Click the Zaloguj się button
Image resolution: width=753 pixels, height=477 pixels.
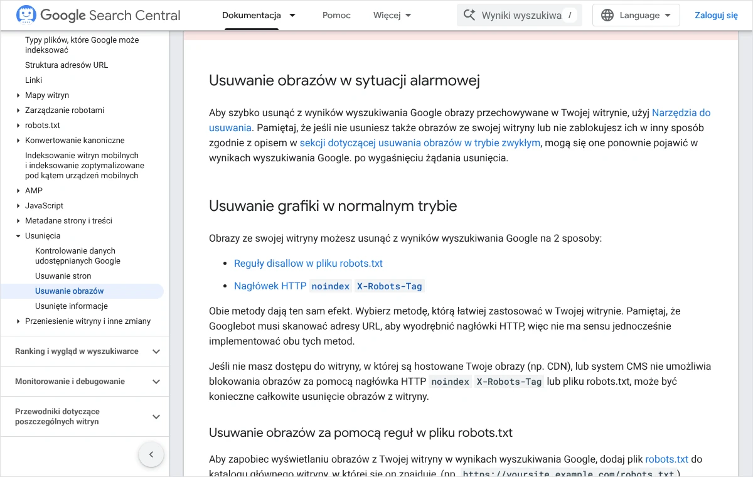(716, 15)
